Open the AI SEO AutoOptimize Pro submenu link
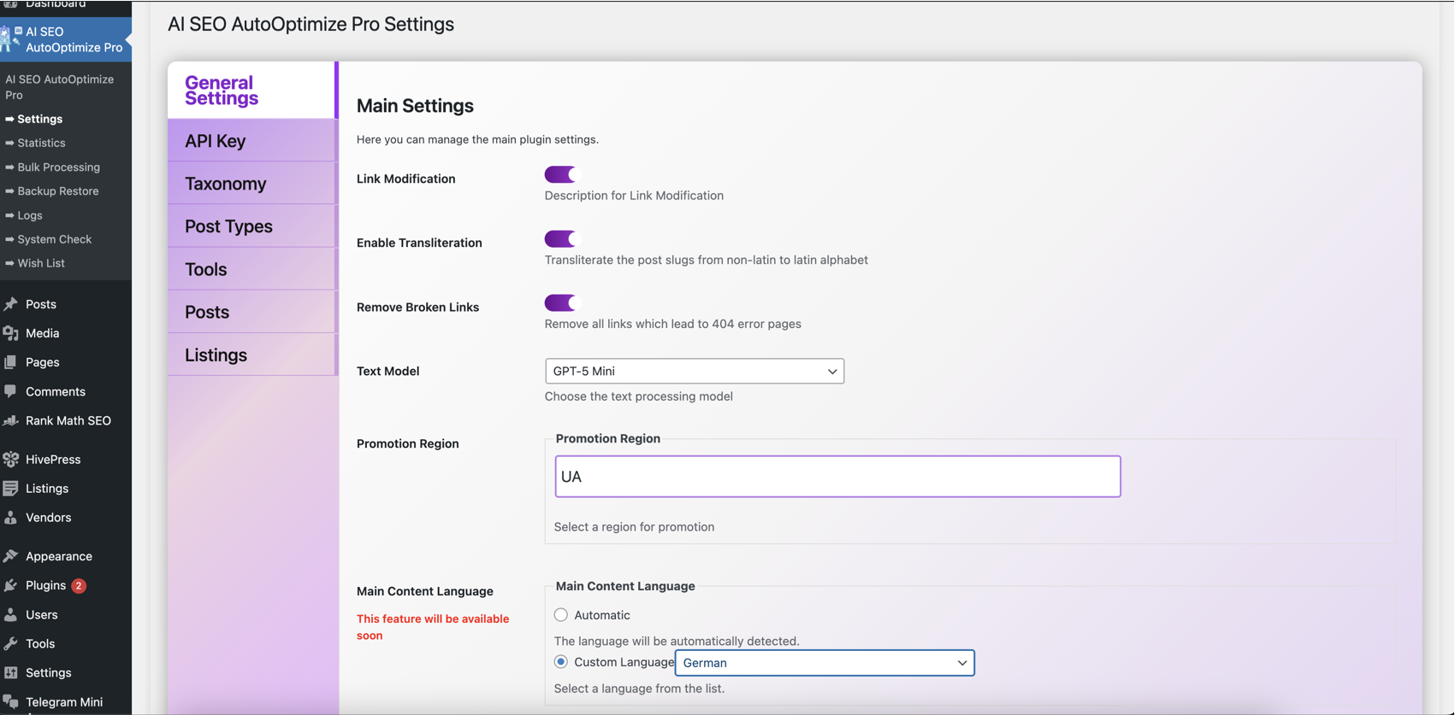 59,87
